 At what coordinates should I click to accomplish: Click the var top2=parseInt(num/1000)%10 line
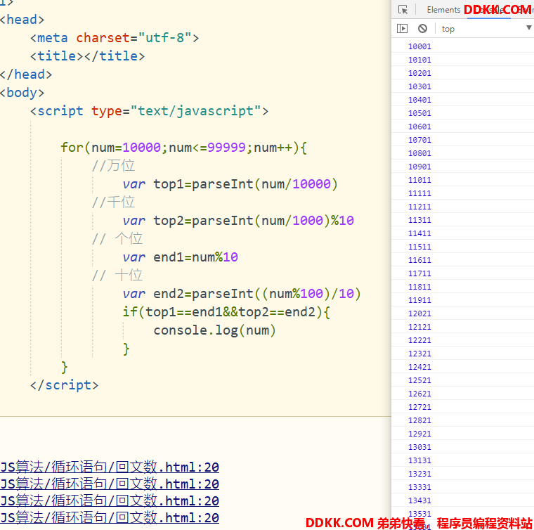(x=238, y=221)
